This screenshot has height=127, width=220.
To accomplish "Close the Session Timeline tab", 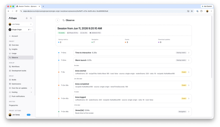I will point(39,6).
